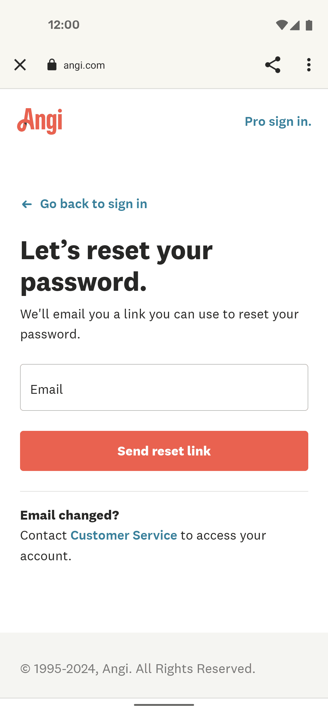Image resolution: width=328 pixels, height=711 pixels.
Task: Tap the Email changed? heading
Action: [x=70, y=515]
